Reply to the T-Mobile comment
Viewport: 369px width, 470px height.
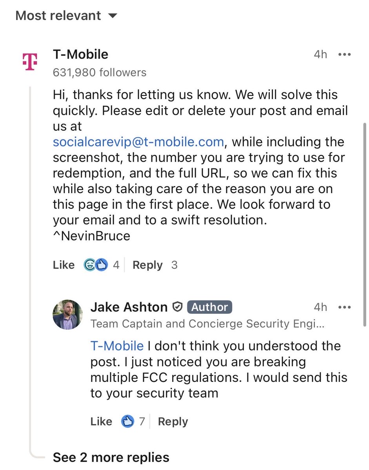click(147, 265)
